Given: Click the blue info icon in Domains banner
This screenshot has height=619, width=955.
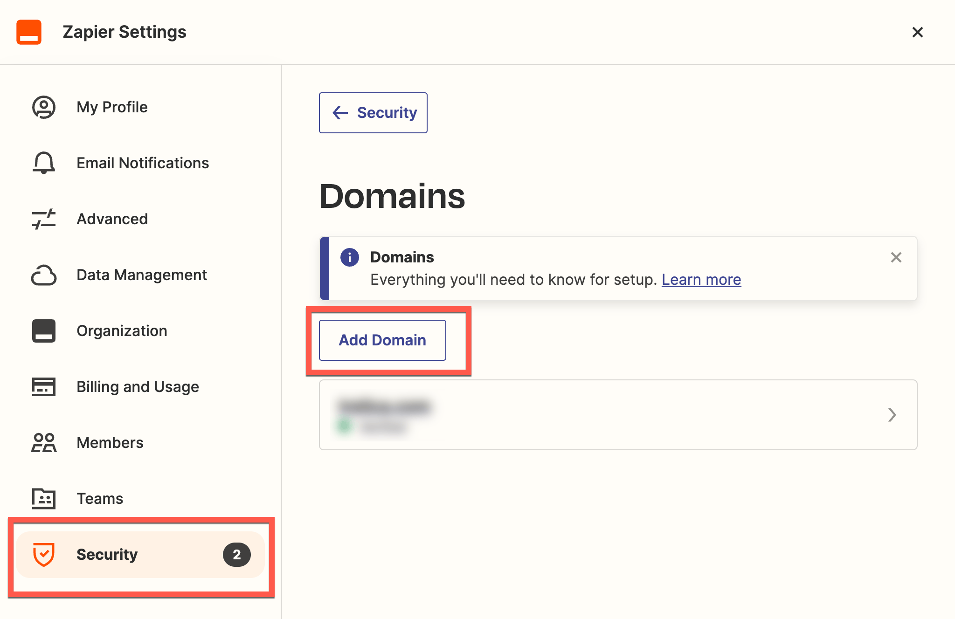Looking at the screenshot, I should [350, 257].
